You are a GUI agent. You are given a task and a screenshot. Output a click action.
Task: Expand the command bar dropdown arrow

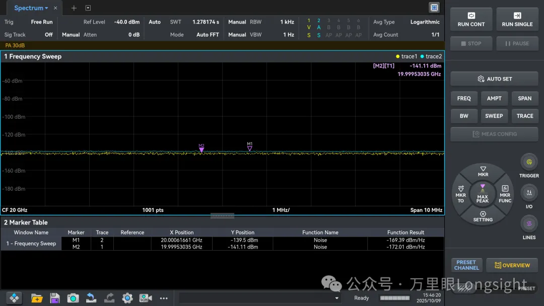pos(336,298)
